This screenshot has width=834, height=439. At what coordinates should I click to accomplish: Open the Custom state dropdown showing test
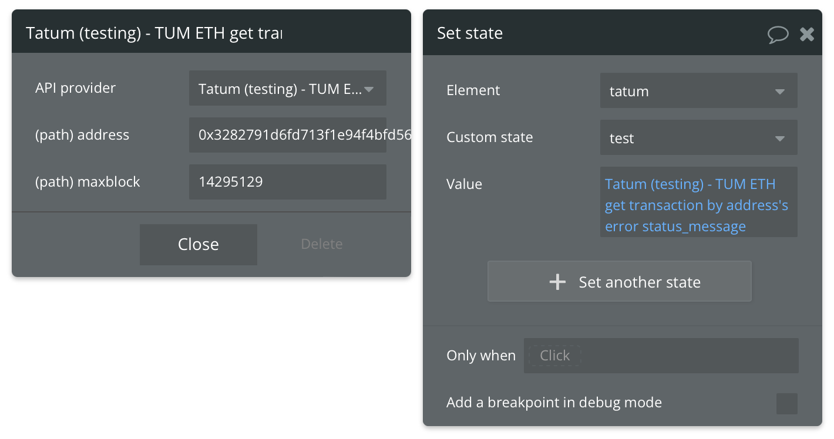[698, 138]
